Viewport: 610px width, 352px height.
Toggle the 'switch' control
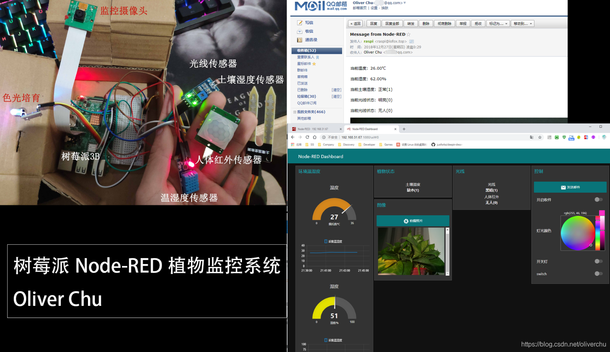tap(598, 274)
